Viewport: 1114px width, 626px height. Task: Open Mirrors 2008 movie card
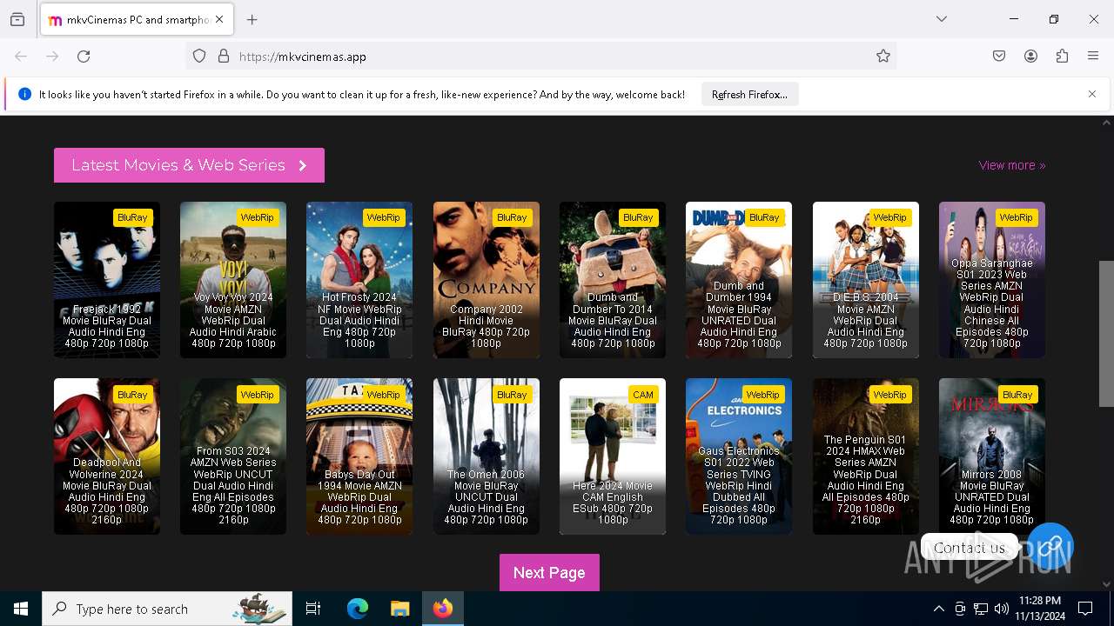pos(992,456)
